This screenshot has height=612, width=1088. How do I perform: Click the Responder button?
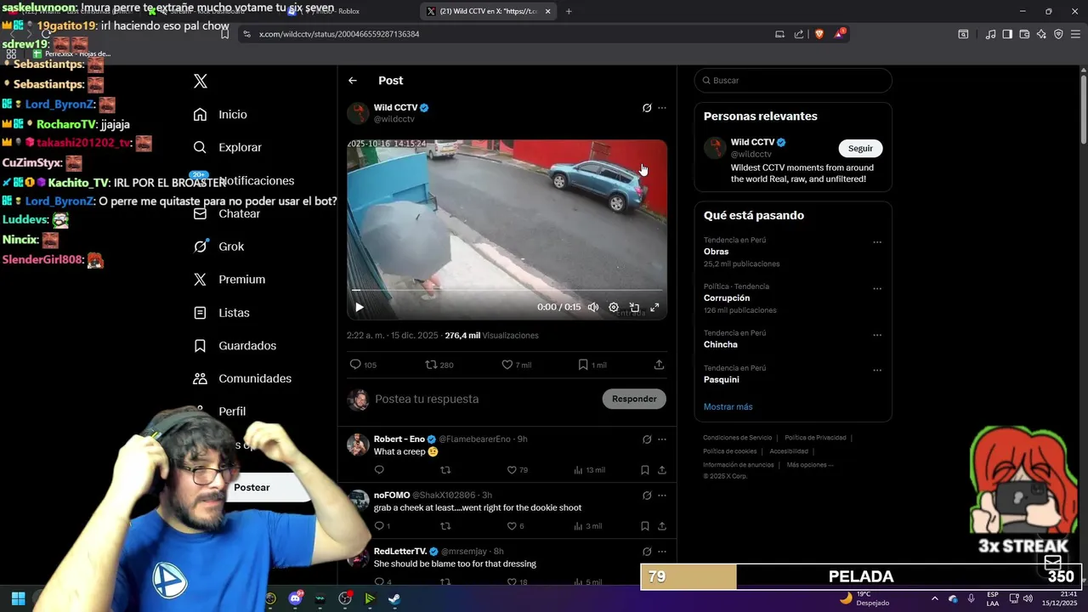[634, 399]
